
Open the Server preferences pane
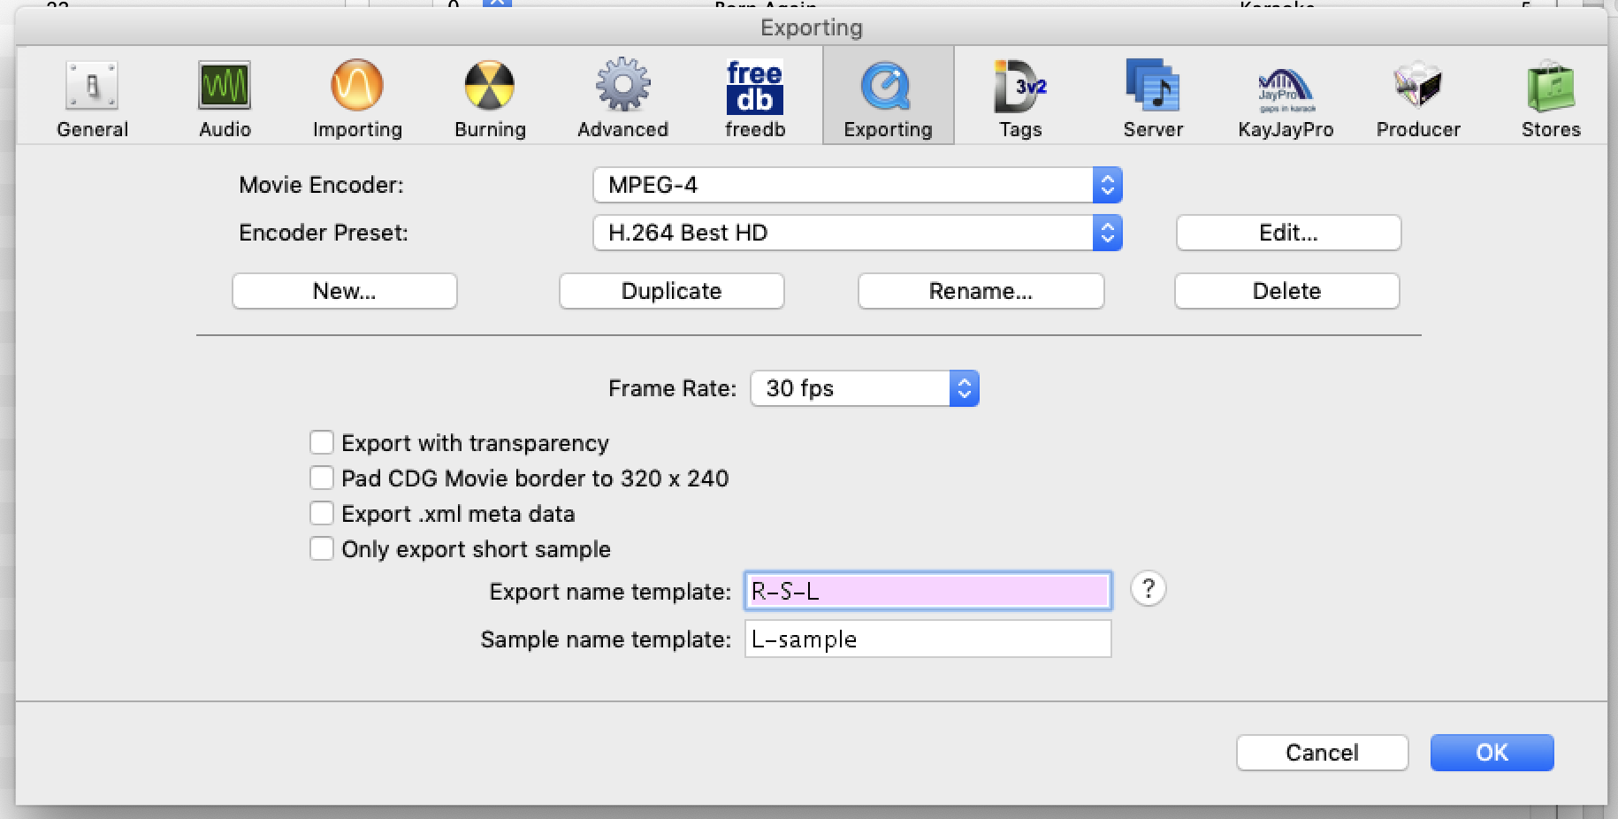click(x=1153, y=98)
